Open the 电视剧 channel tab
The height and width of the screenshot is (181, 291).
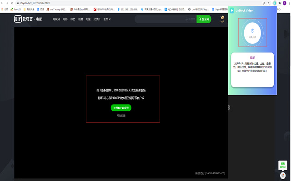pyautogui.click(x=56, y=19)
